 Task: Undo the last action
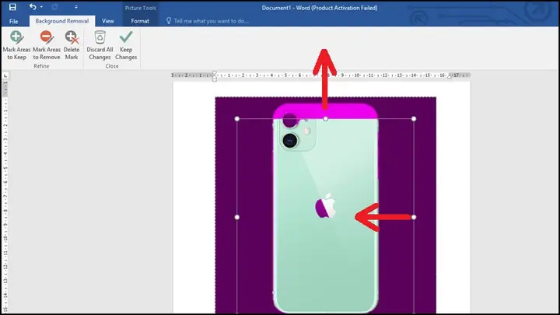tap(33, 7)
